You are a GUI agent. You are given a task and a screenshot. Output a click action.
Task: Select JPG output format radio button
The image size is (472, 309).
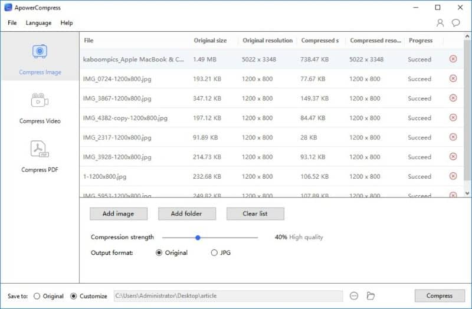coord(214,253)
